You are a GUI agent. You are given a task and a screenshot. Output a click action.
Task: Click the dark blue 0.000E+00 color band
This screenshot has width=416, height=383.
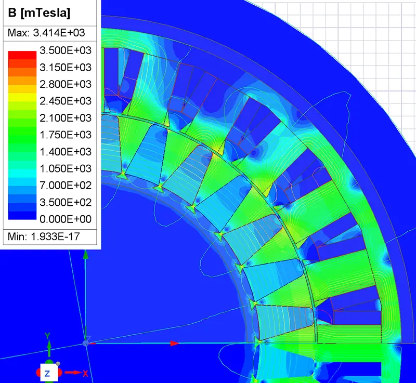pyautogui.click(x=22, y=215)
